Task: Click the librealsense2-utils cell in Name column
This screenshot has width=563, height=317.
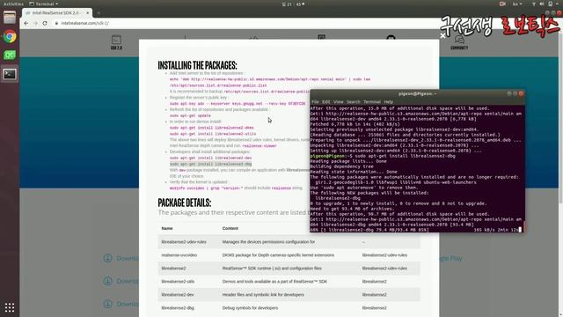Action: [178, 282]
